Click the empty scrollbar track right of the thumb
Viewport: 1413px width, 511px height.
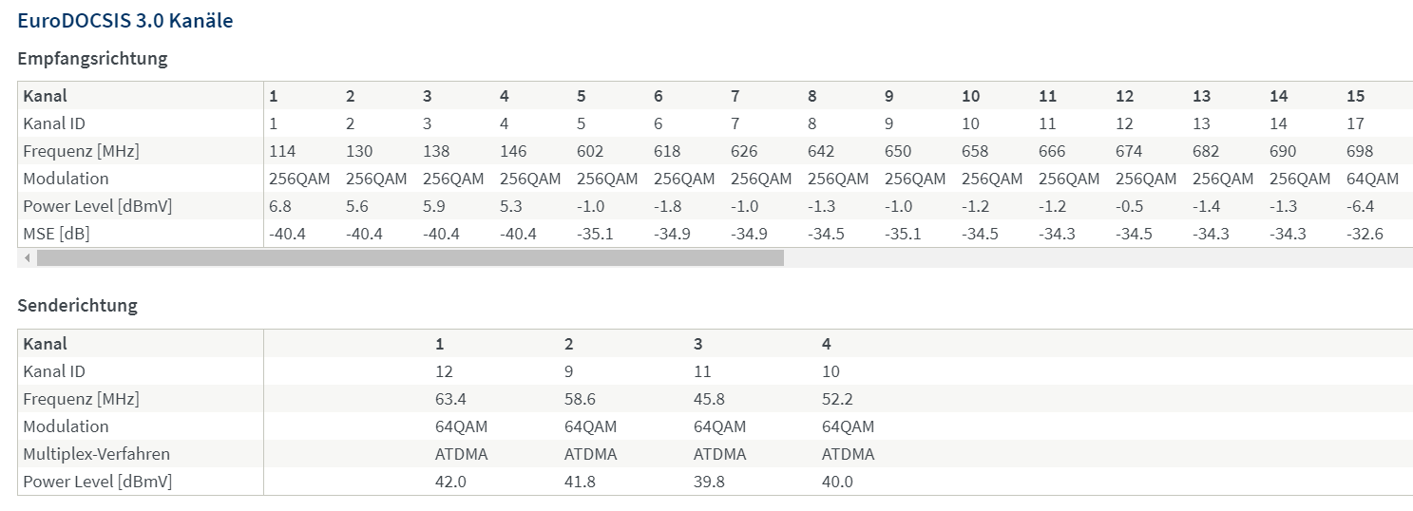[1098, 257]
